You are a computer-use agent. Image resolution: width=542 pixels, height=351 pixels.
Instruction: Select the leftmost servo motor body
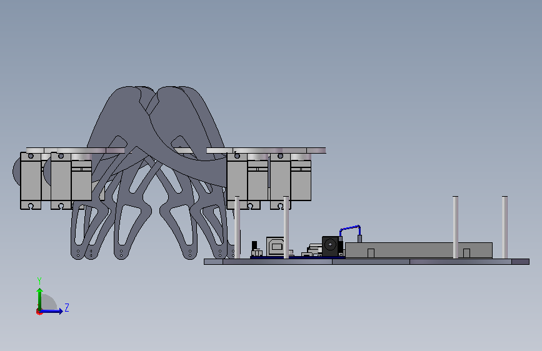click(x=31, y=180)
